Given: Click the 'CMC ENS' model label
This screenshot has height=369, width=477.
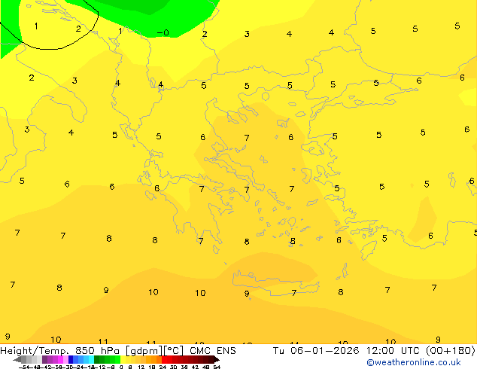Looking at the screenshot, I should (213, 351).
